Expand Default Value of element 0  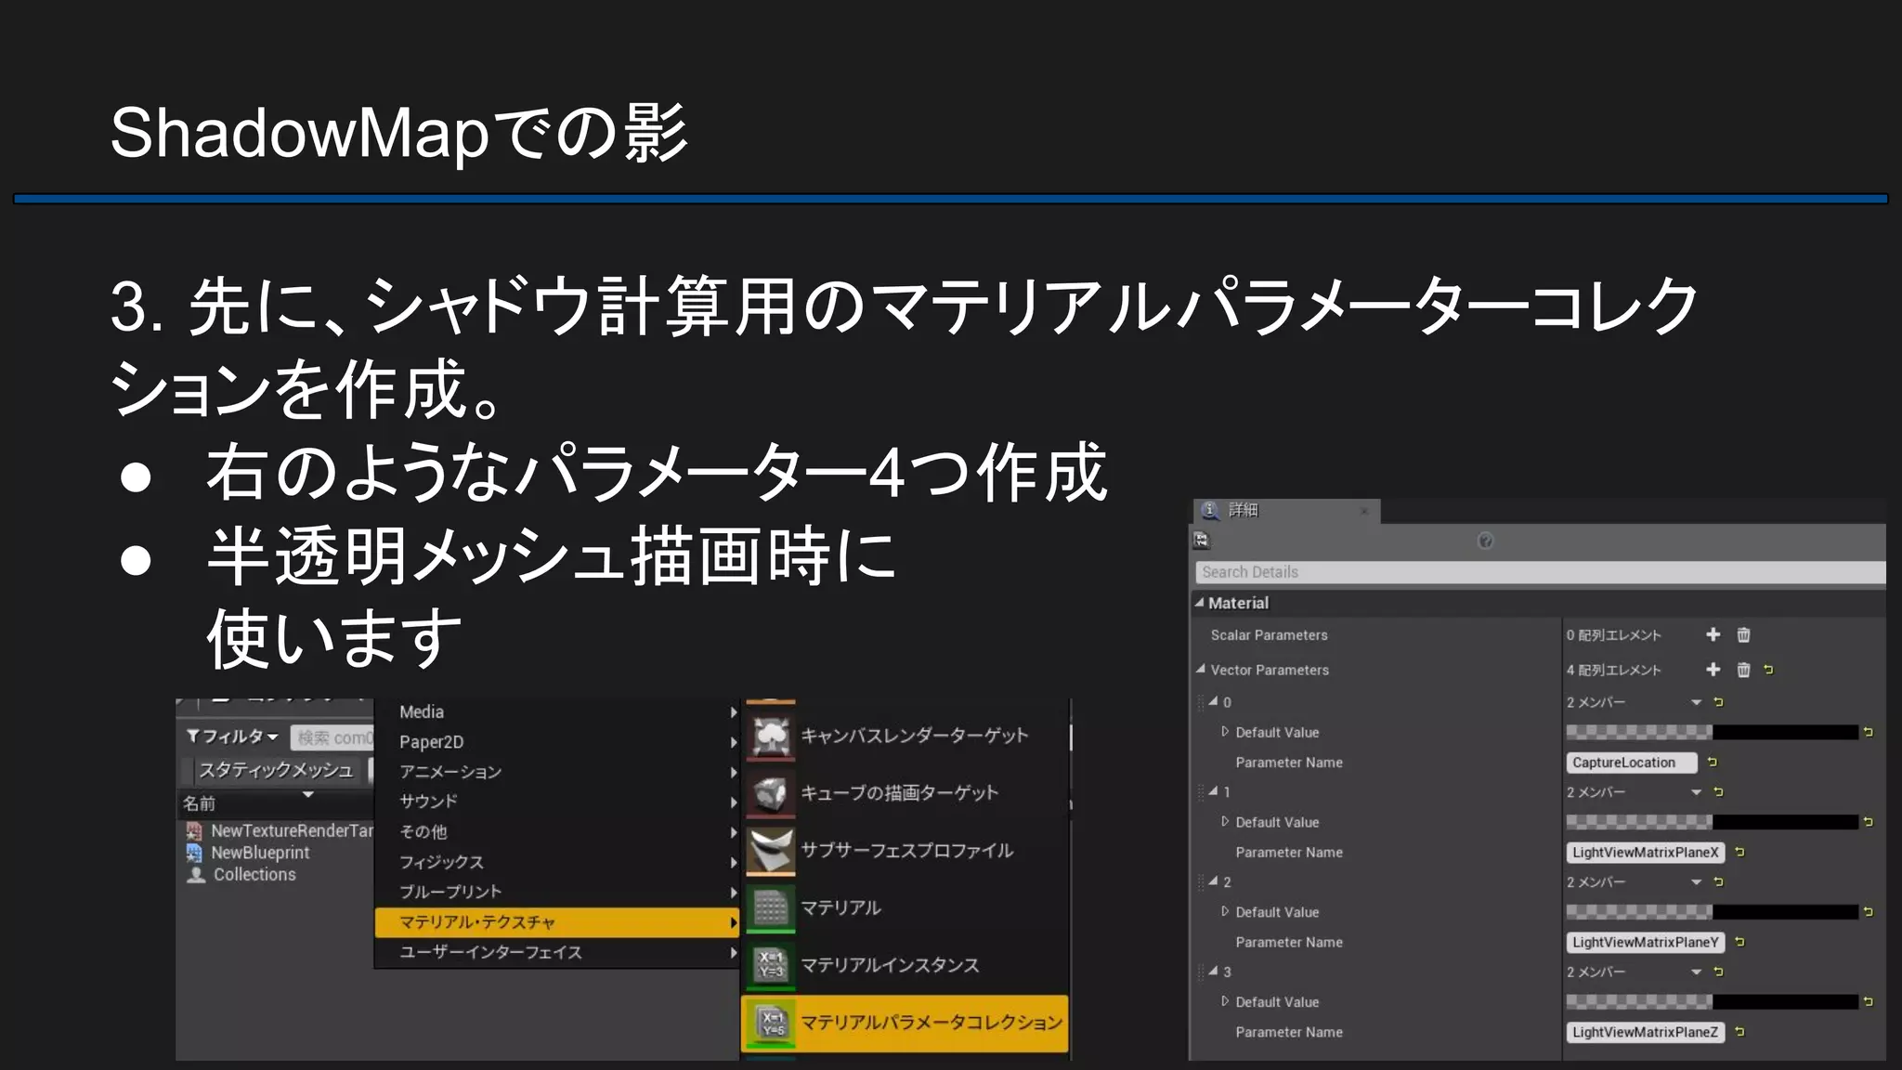[x=1225, y=732]
